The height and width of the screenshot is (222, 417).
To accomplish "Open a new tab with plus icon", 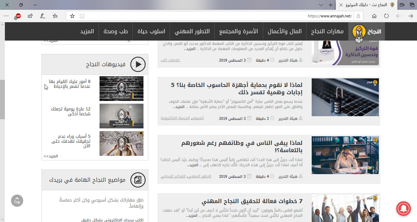I will click(331, 5).
